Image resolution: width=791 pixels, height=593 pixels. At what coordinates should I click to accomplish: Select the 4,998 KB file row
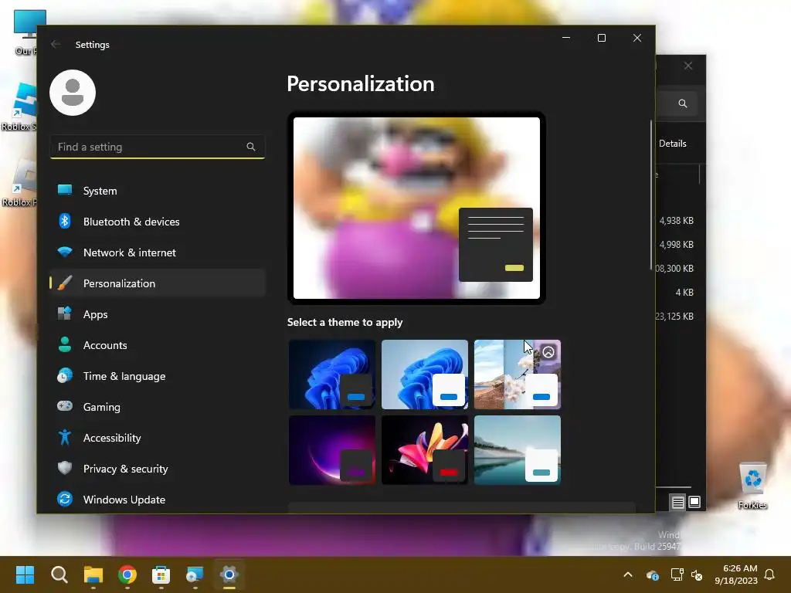click(x=676, y=245)
